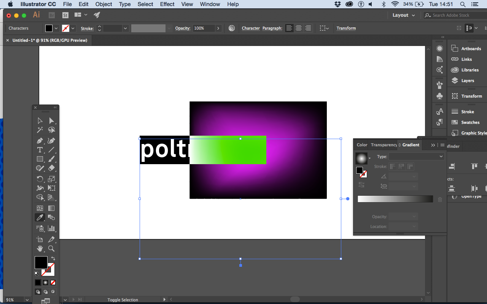The height and width of the screenshot is (304, 487).
Task: Open the Object menu
Action: click(103, 4)
